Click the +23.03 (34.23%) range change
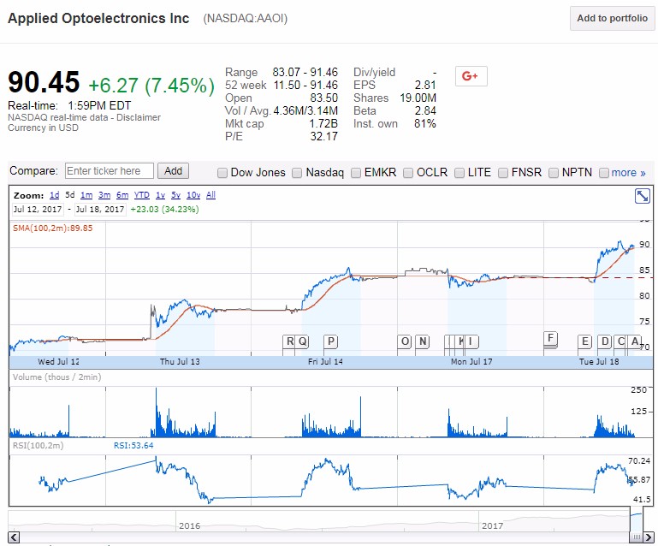658x546 pixels. (x=164, y=210)
